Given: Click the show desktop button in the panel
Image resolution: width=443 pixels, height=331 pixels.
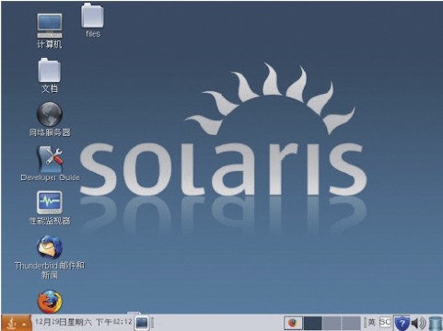Looking at the screenshot, I should pyautogui.click(x=142, y=323).
